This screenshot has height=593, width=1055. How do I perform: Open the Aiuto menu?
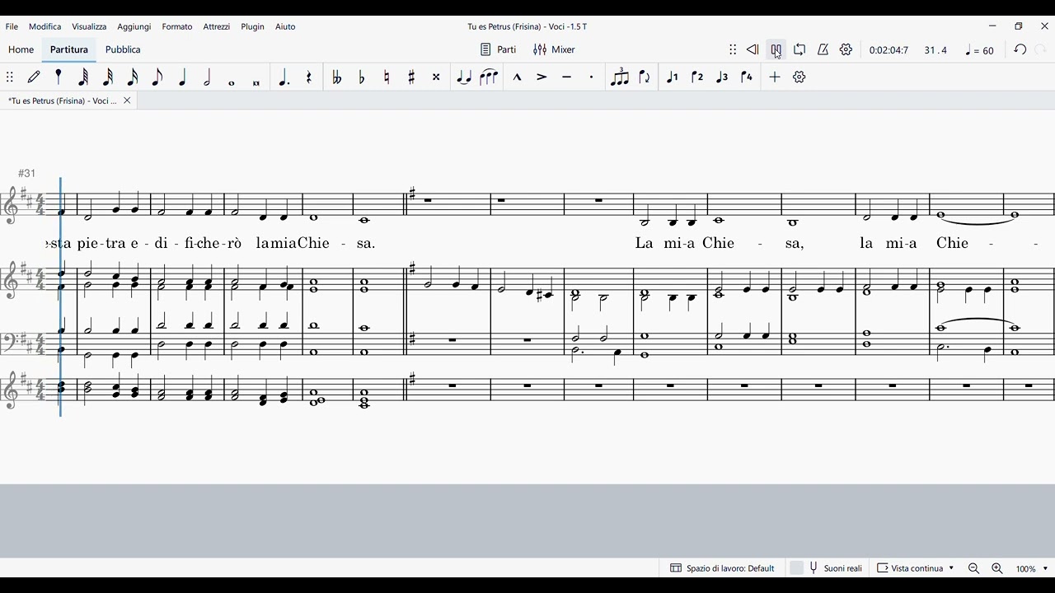(285, 26)
